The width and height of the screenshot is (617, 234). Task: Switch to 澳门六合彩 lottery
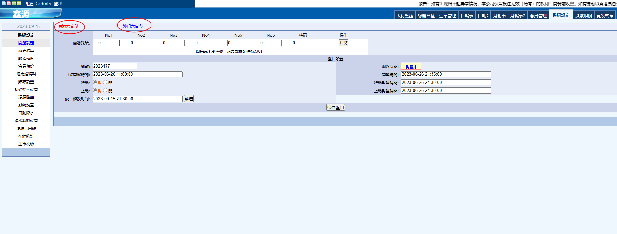click(133, 26)
